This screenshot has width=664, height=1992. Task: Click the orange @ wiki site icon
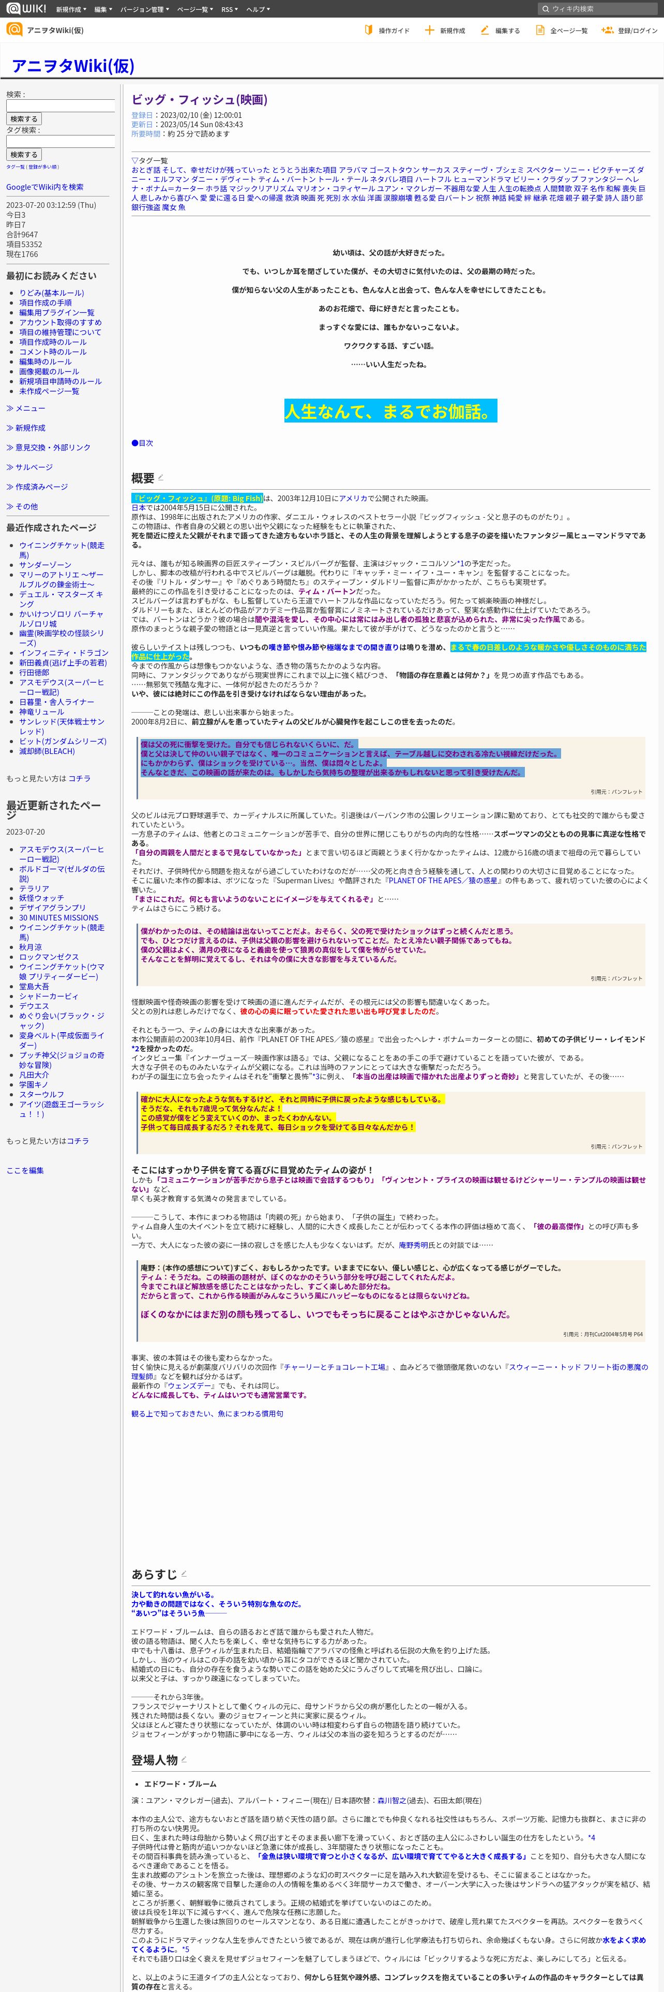pos(14,29)
